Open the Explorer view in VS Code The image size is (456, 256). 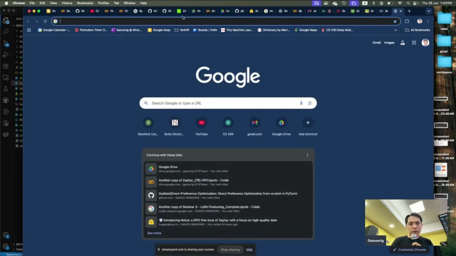6,21
